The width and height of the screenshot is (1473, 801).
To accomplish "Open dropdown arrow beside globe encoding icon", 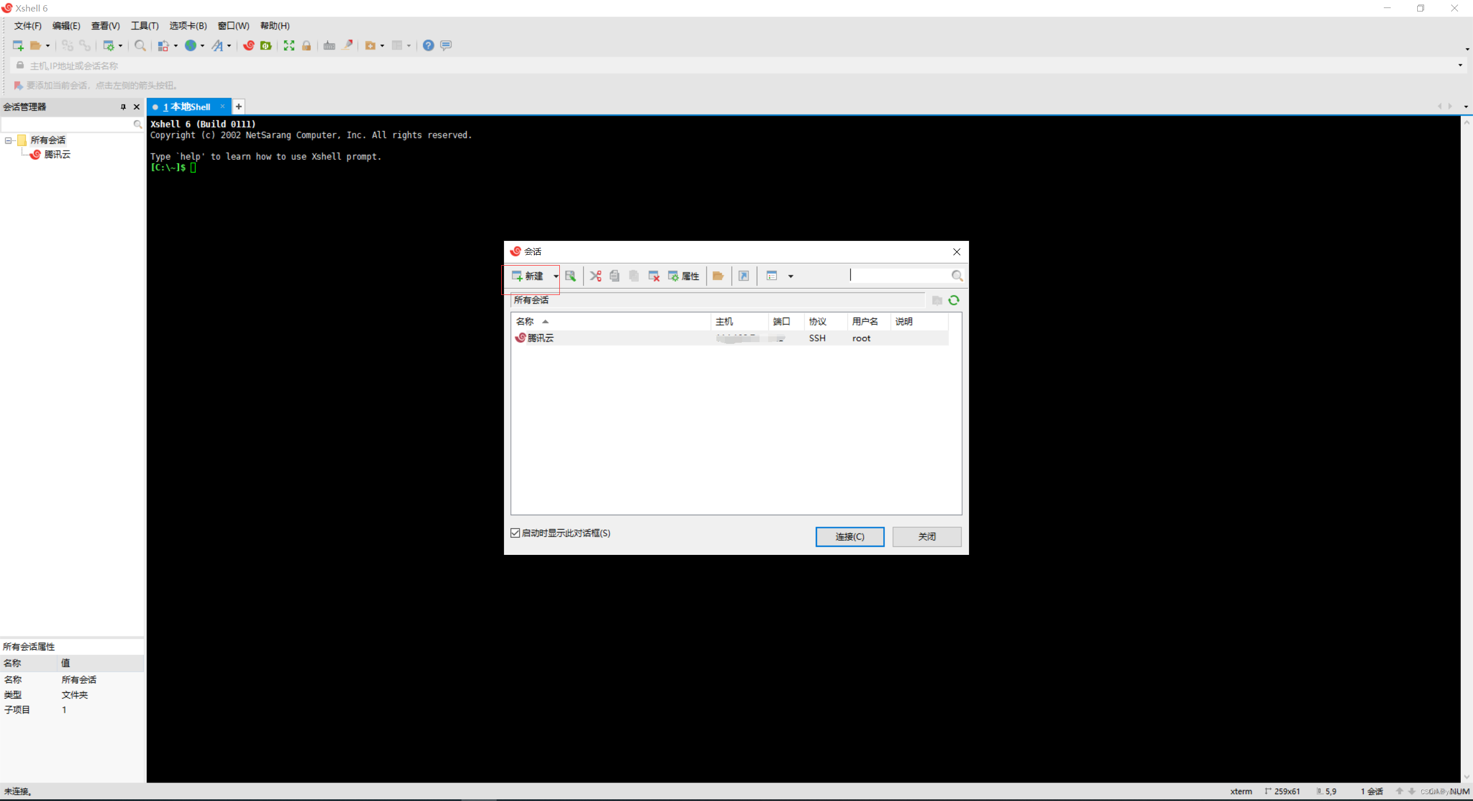I will (203, 45).
